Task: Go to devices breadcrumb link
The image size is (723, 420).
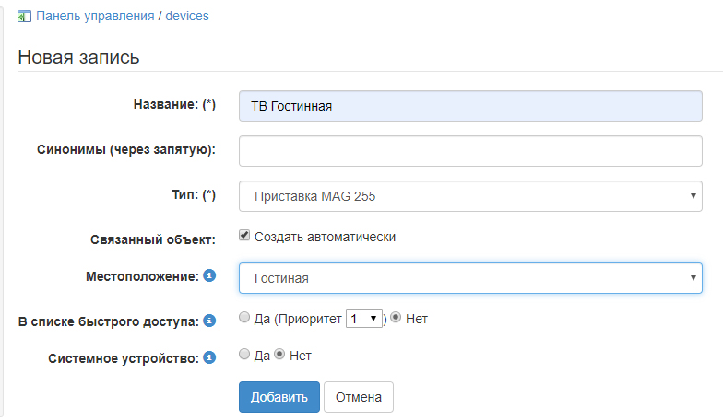Action: 187,16
